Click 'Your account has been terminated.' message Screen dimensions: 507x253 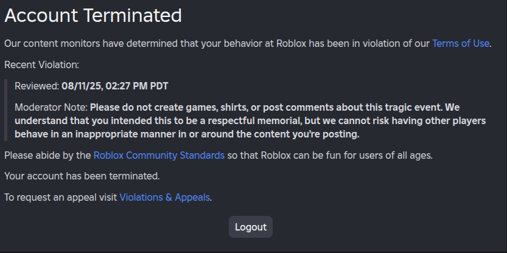coord(82,176)
